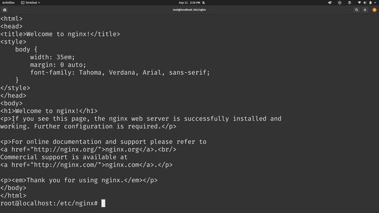Viewport: 379px width, 213px height.
Task: Click the 'width: 35em;' line
Action: click(53, 57)
